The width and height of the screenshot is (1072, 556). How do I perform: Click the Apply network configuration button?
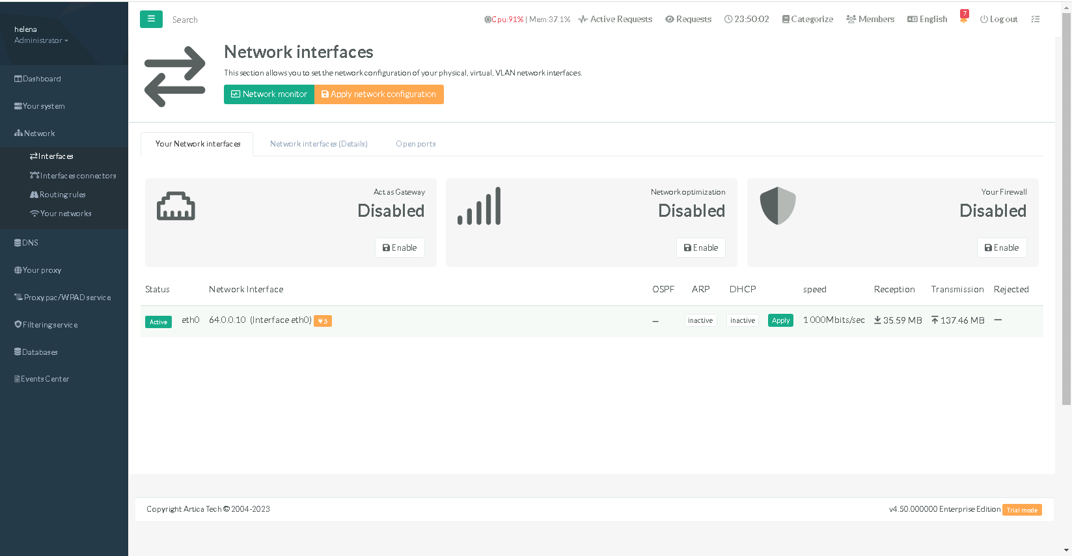pyautogui.click(x=379, y=94)
